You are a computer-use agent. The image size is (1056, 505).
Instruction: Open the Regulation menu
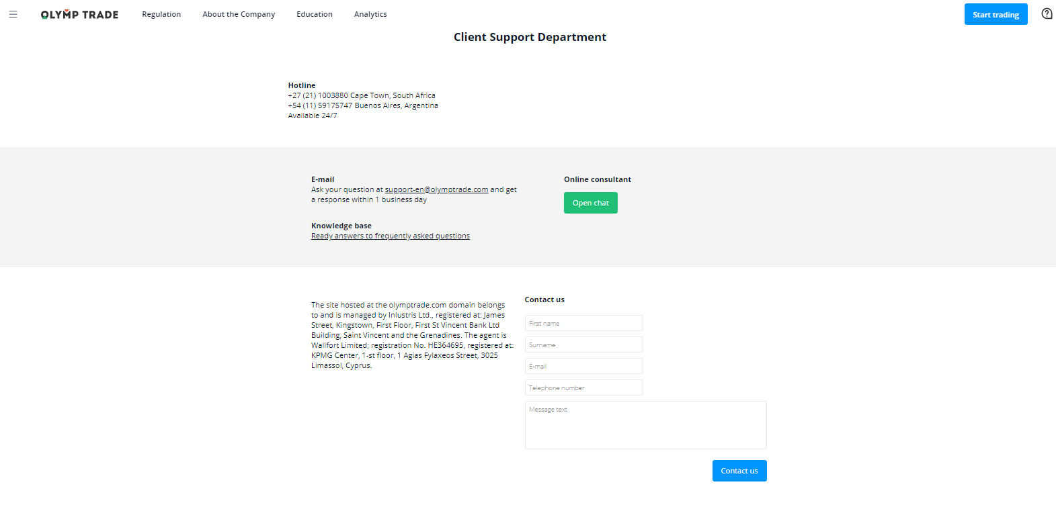click(161, 14)
